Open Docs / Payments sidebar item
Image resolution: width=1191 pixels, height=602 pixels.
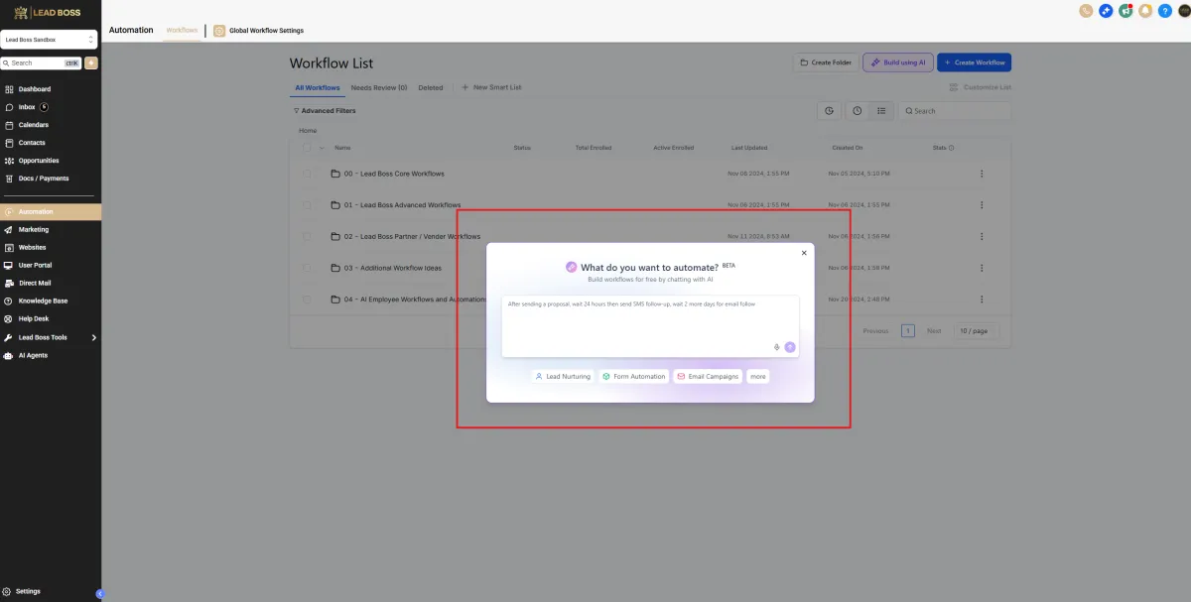click(44, 179)
